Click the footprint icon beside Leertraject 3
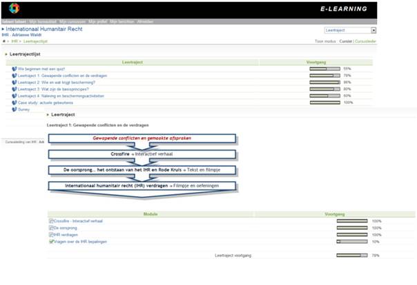The image size is (417, 285). (x=14, y=89)
